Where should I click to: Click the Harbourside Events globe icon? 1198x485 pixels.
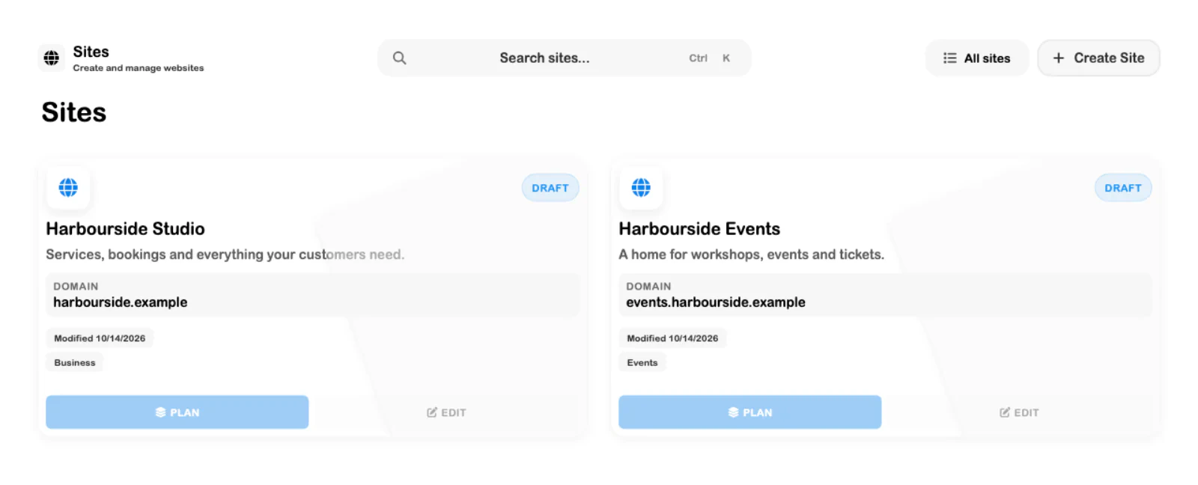[x=641, y=187]
